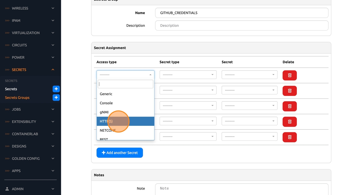The height and width of the screenshot is (195, 350).
Task: Delete the fifth secret assignment row
Action: click(289, 137)
